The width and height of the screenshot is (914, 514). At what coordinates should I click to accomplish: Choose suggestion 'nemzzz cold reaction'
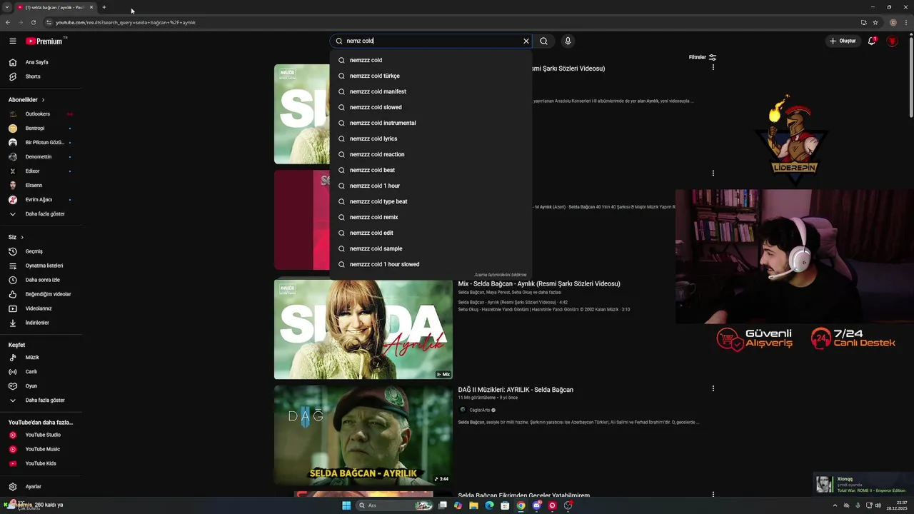click(x=431, y=154)
